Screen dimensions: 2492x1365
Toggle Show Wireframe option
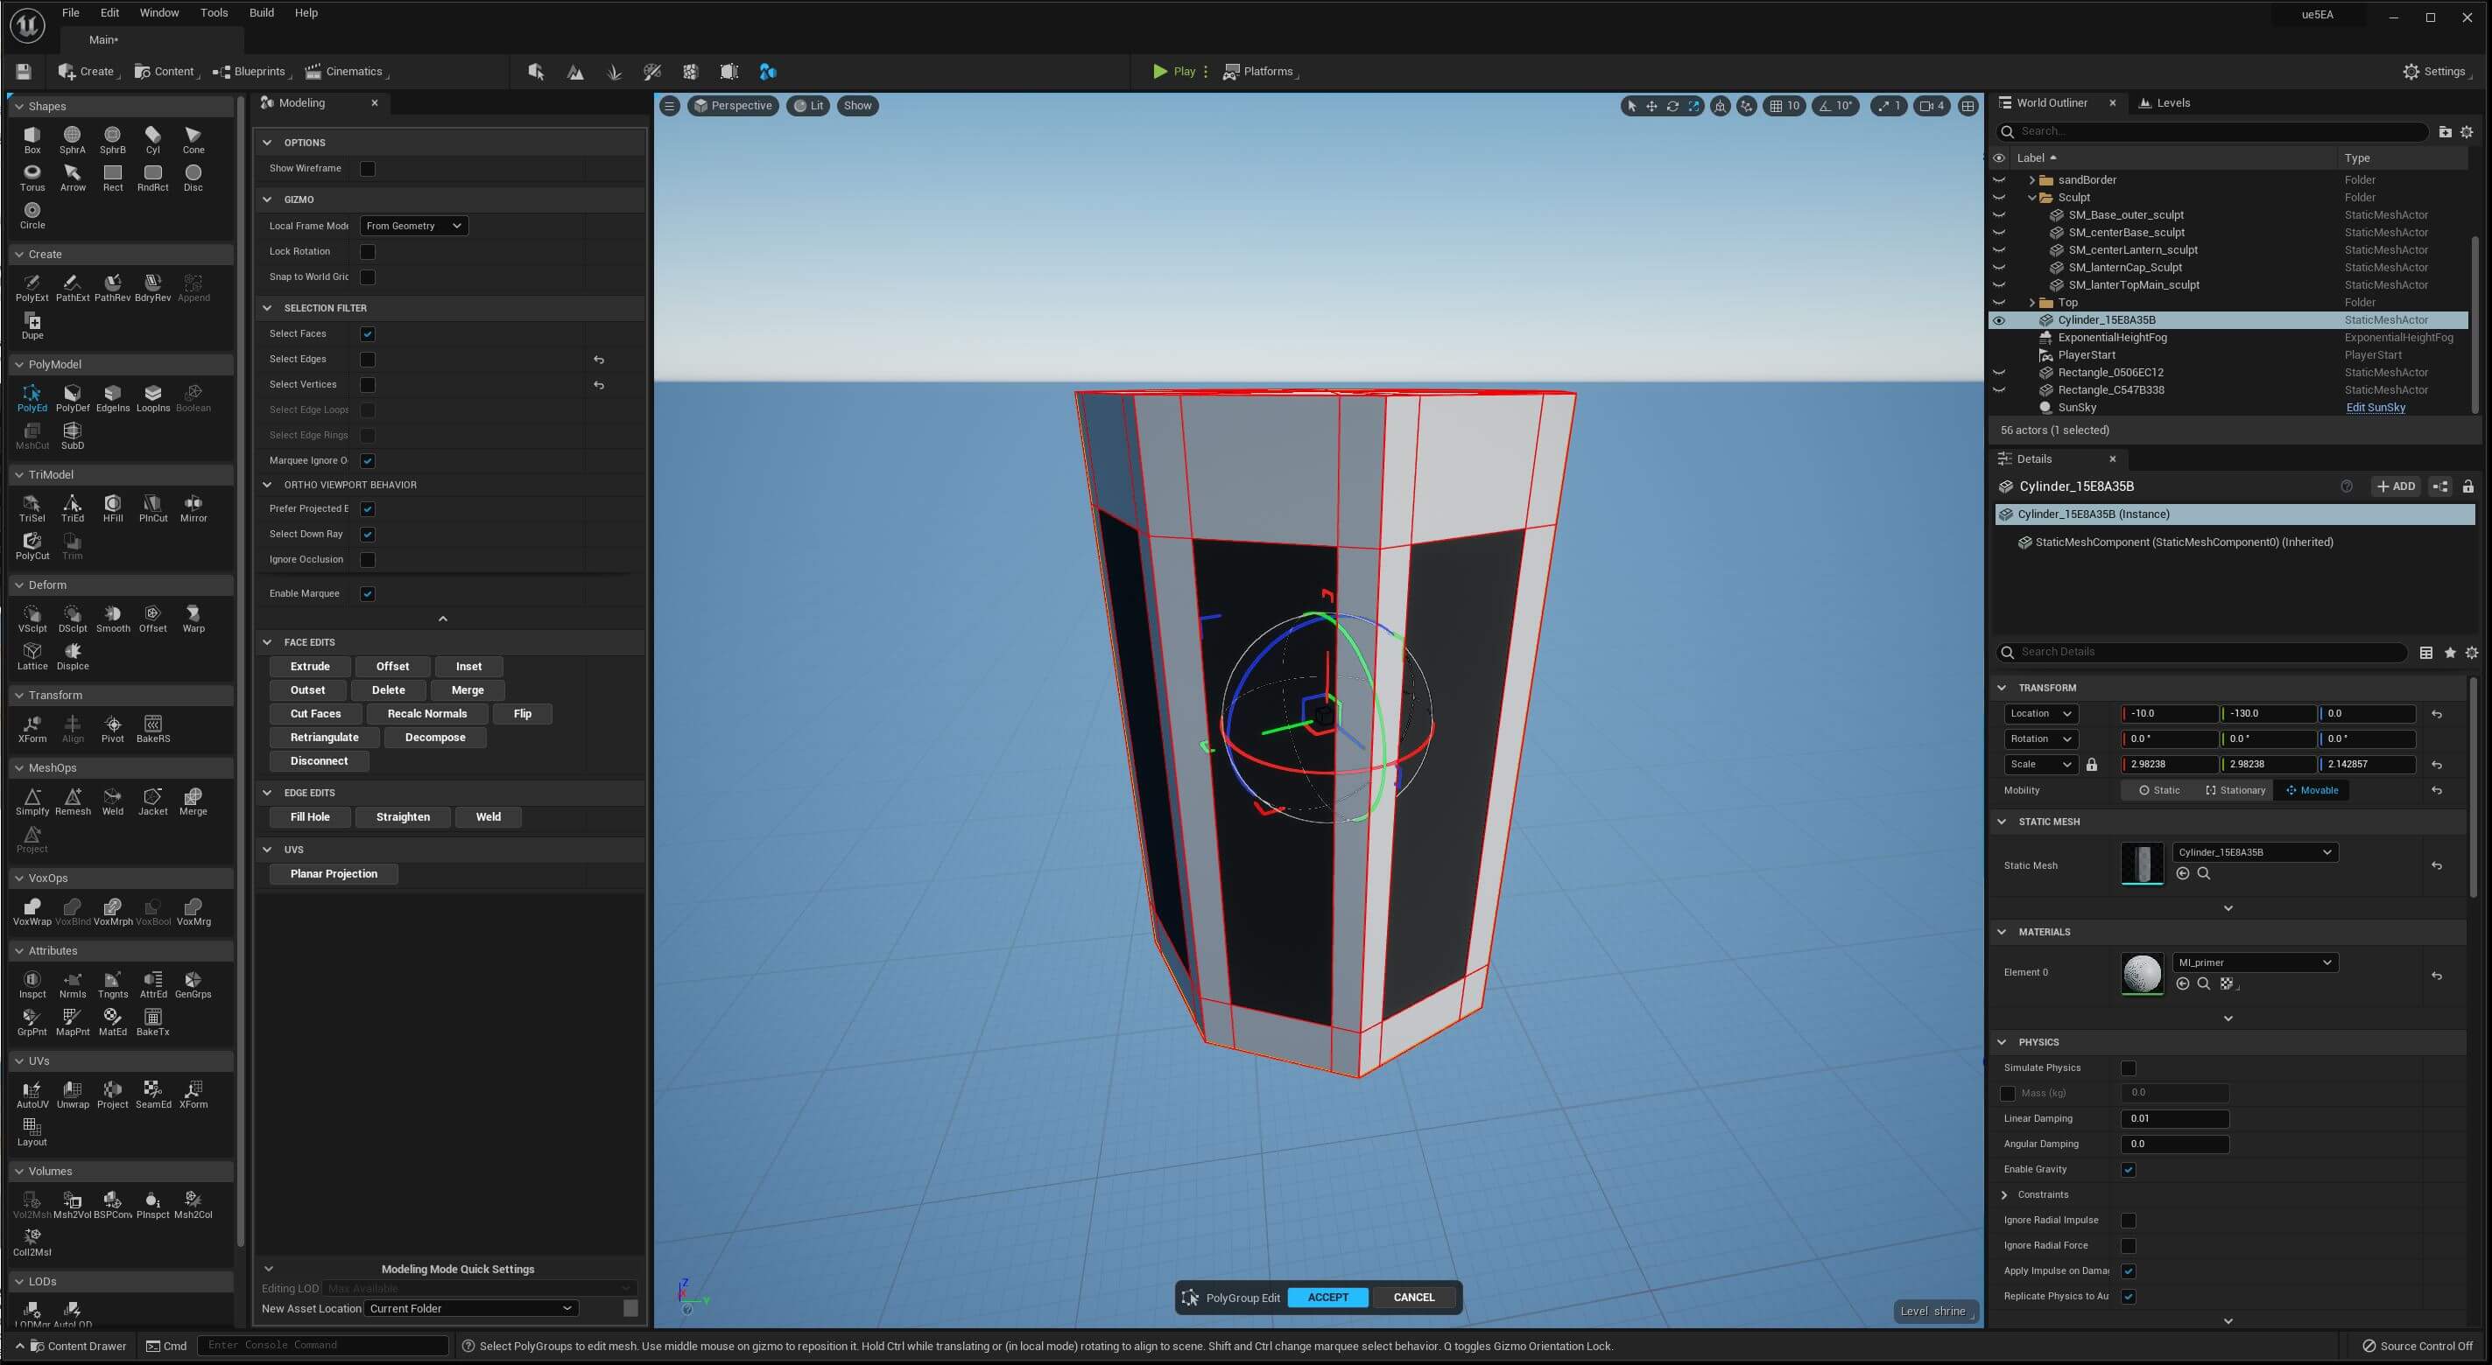pyautogui.click(x=368, y=167)
